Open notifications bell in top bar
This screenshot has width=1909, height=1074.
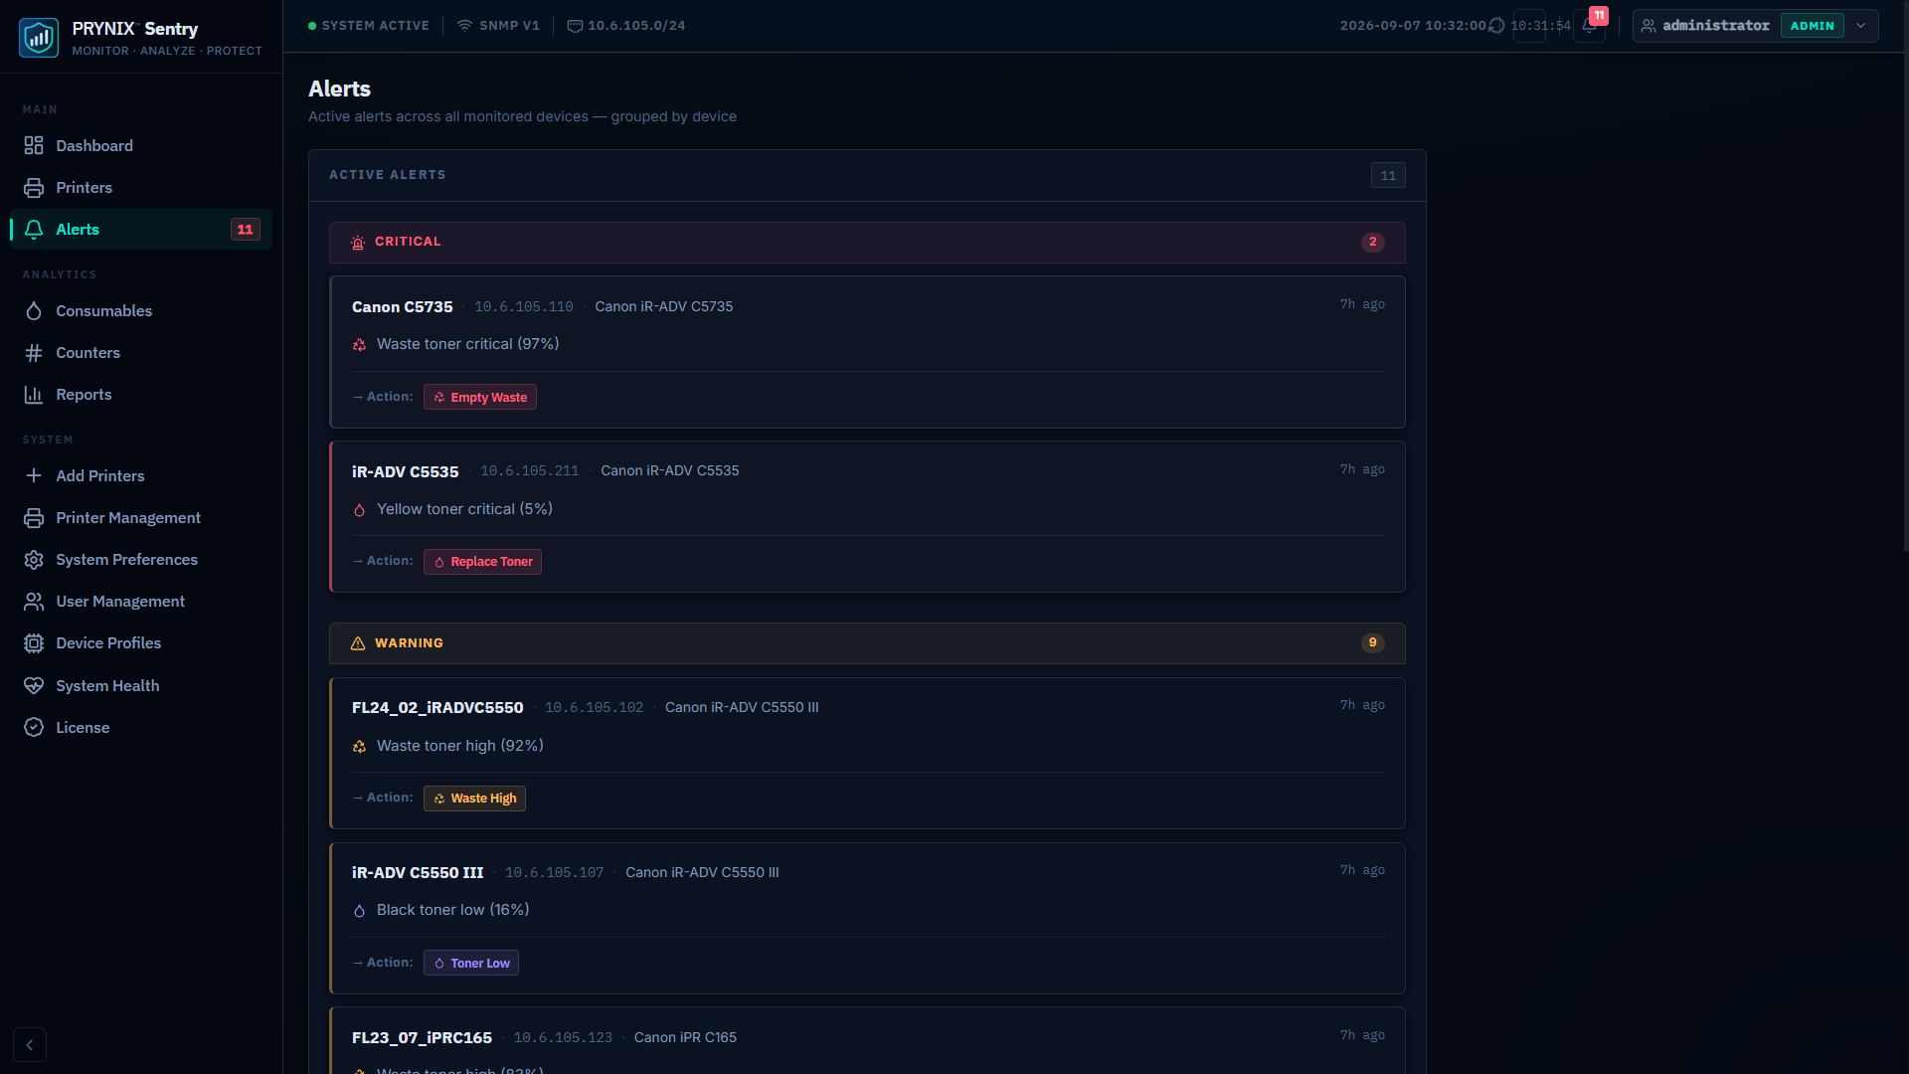[1589, 25]
